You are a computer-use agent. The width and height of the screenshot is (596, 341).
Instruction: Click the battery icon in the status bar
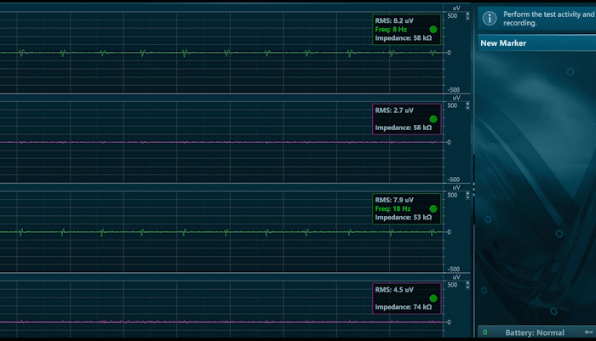(484, 332)
